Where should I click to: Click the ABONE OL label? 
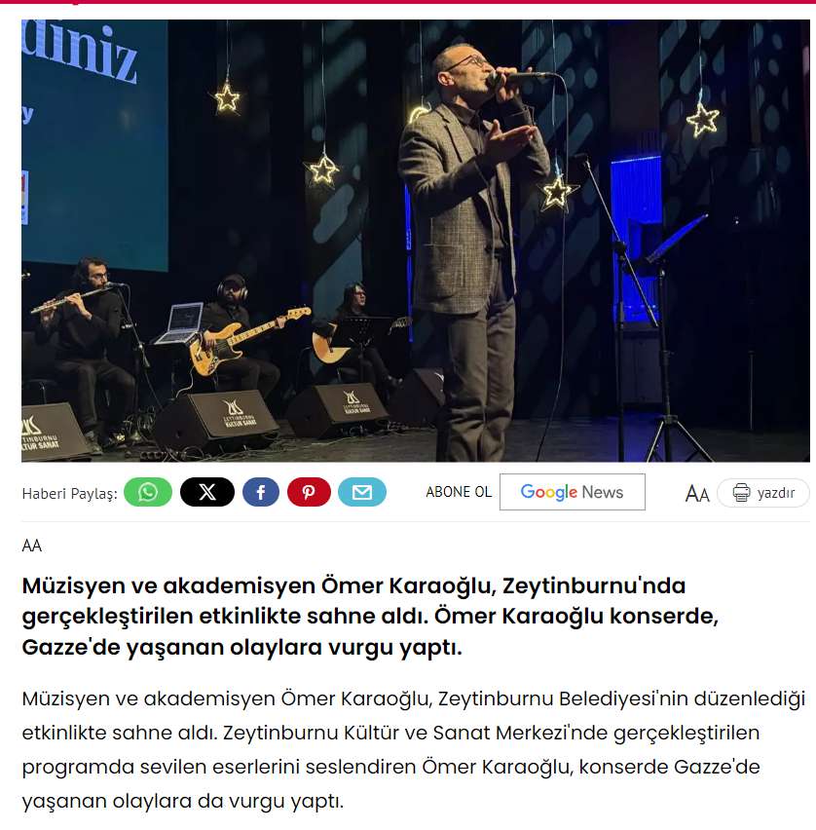459,492
